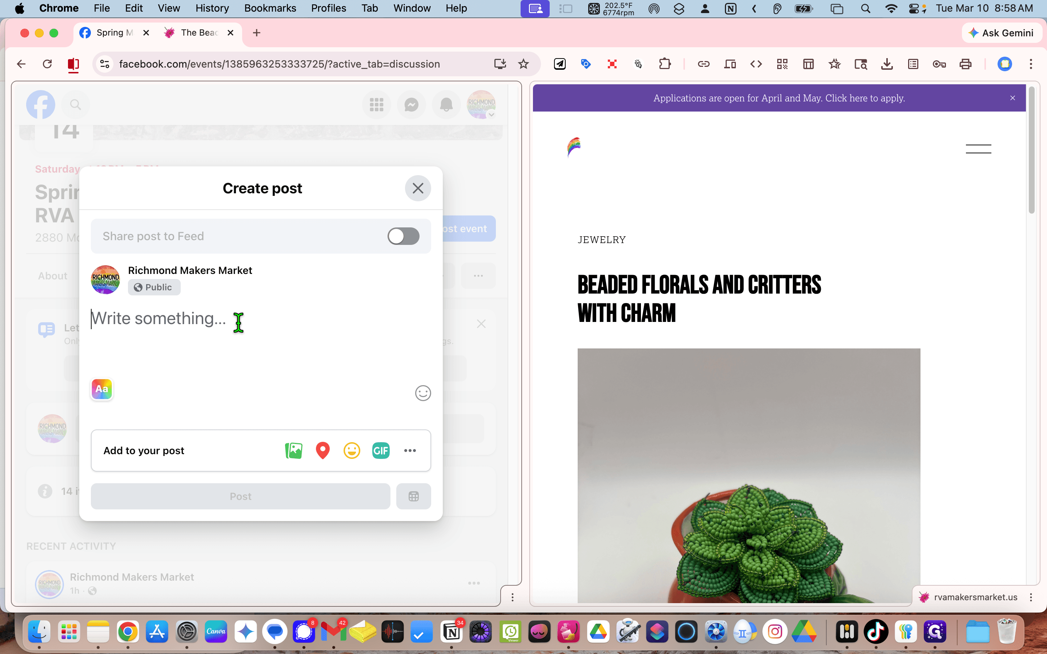Open TikTok from the dock
The height and width of the screenshot is (654, 1047).
(876, 631)
